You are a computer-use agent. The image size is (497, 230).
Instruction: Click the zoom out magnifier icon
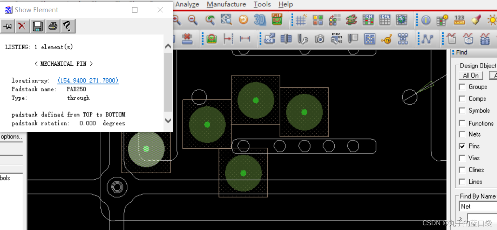[x=193, y=20]
